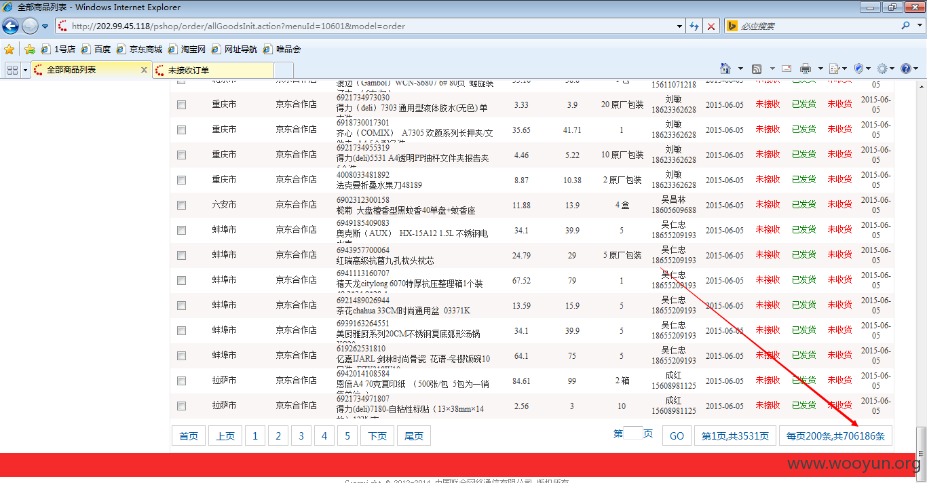927x483 pixels.
Task: Open the 百度 favorites link
Action: tap(96, 50)
